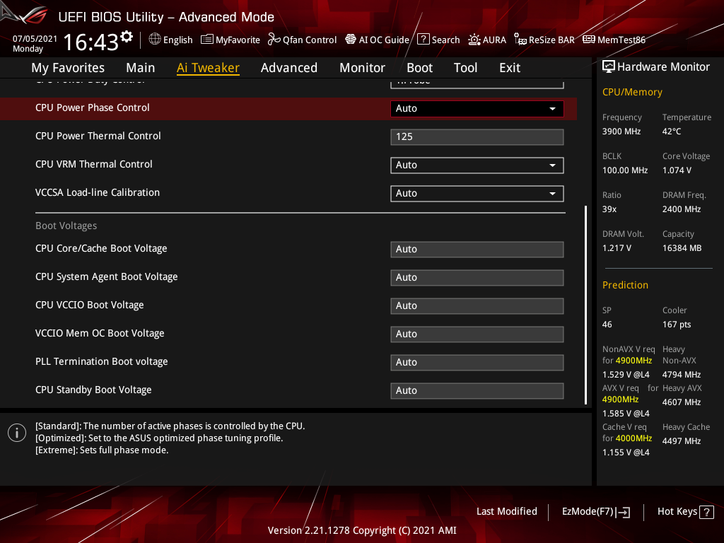Open the Tool tab
The width and height of the screenshot is (724, 543).
(x=465, y=68)
